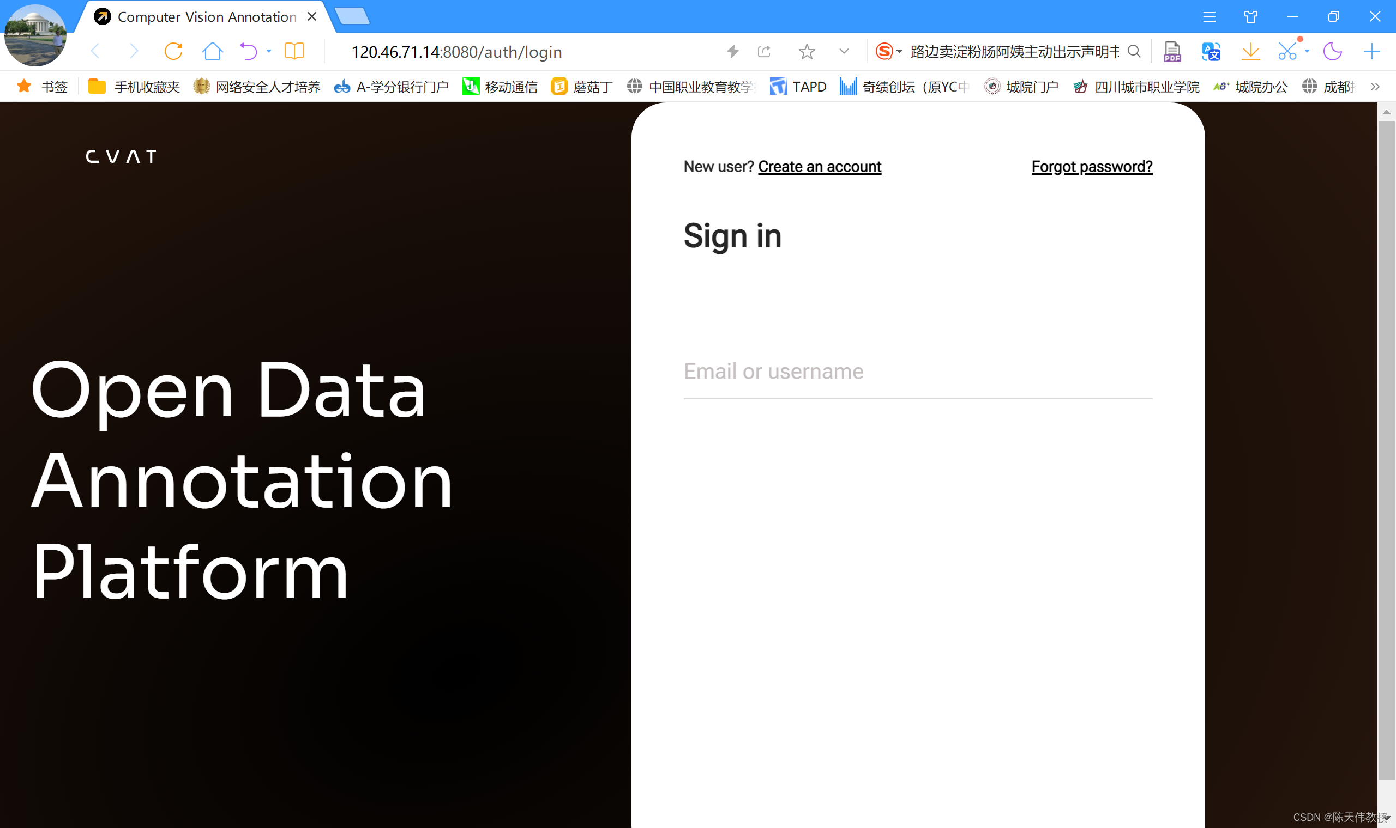Image resolution: width=1396 pixels, height=828 pixels.
Task: Click the Forgot password? link
Action: pyautogui.click(x=1092, y=166)
